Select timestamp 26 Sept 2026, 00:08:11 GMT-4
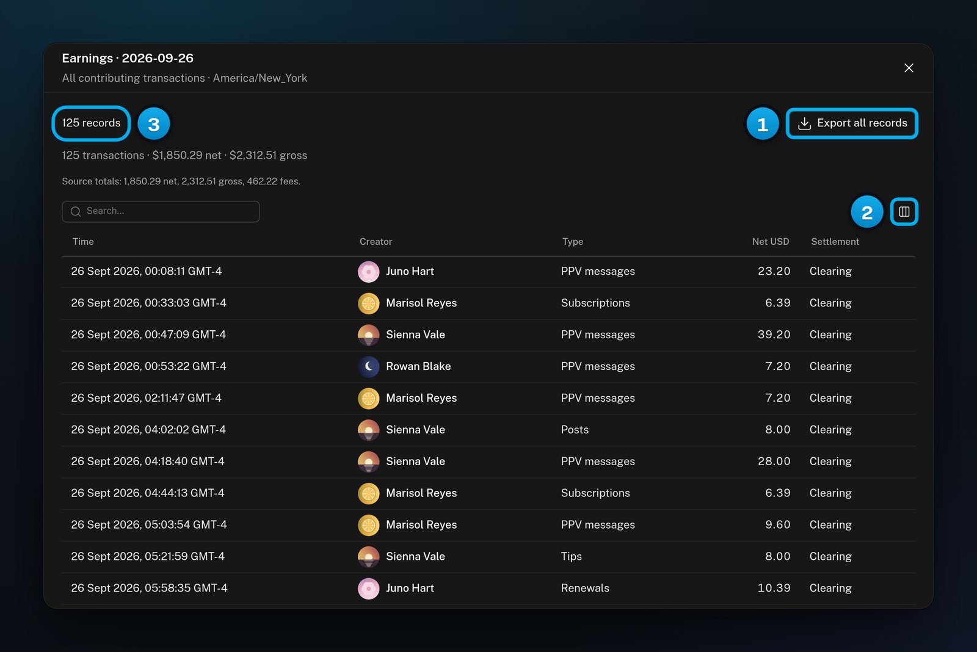This screenshot has height=652, width=977. [x=146, y=271]
